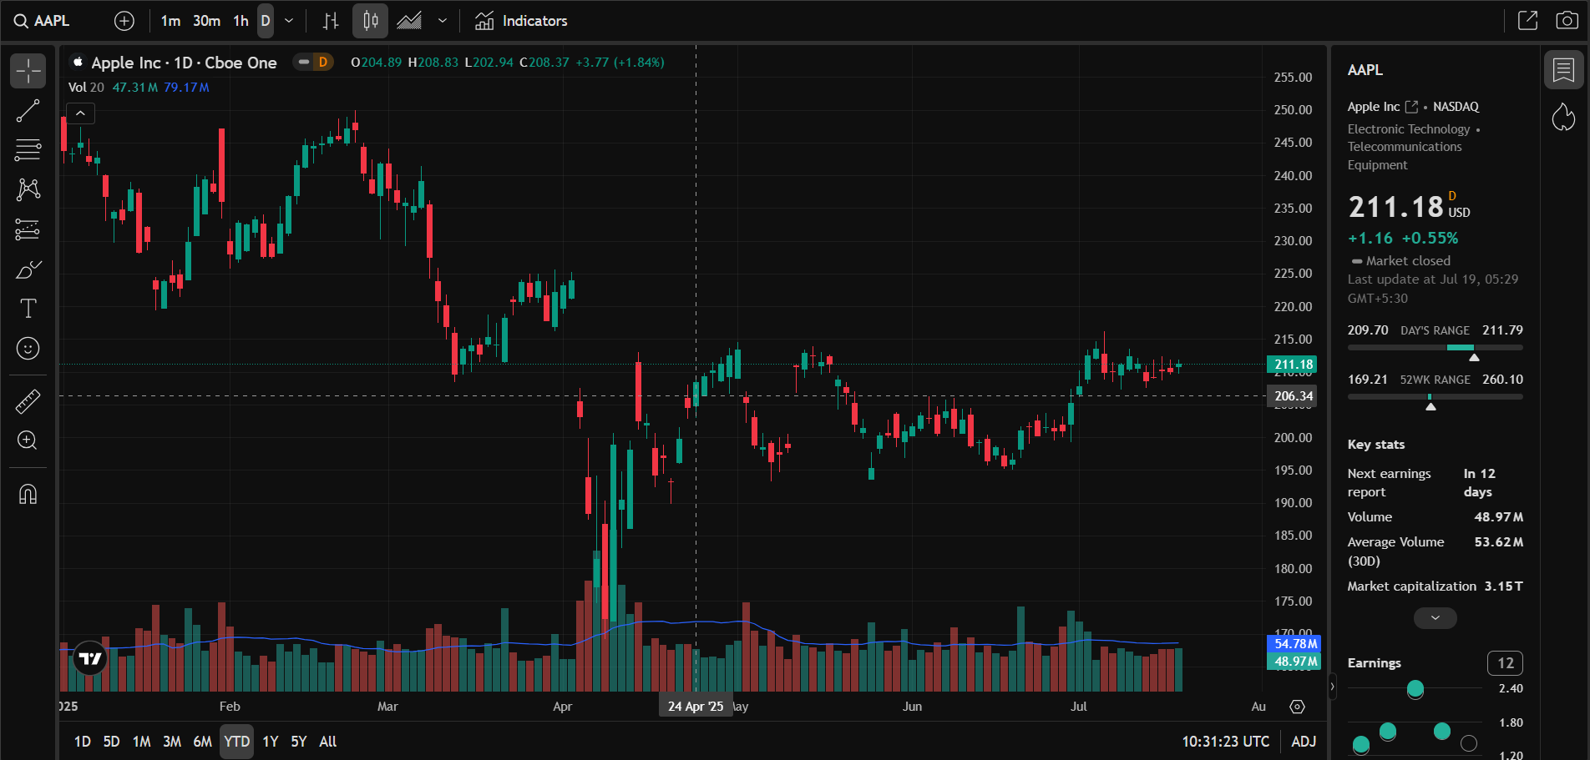Open the chart style dropdown arrow

point(443,21)
